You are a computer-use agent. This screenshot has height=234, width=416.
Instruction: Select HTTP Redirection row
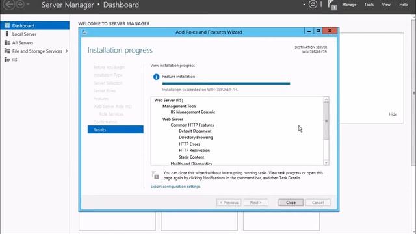194,150
